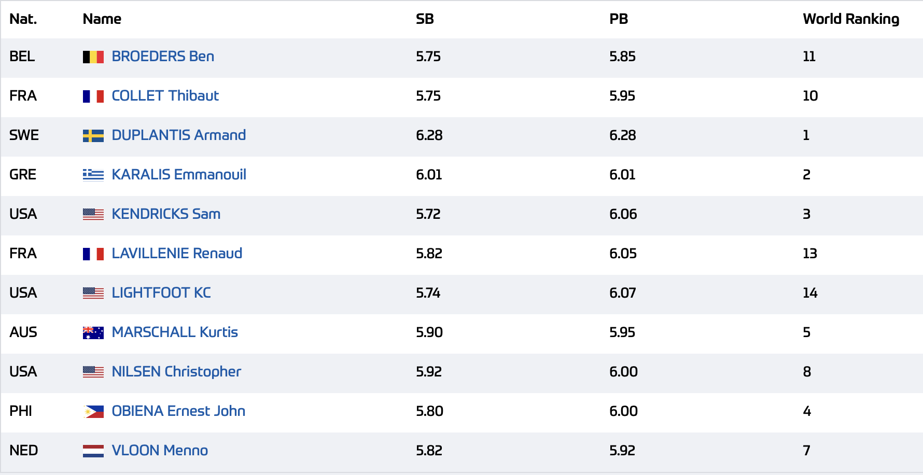Click the Name column header
Viewport: 923px width, 475px height.
pyautogui.click(x=102, y=19)
